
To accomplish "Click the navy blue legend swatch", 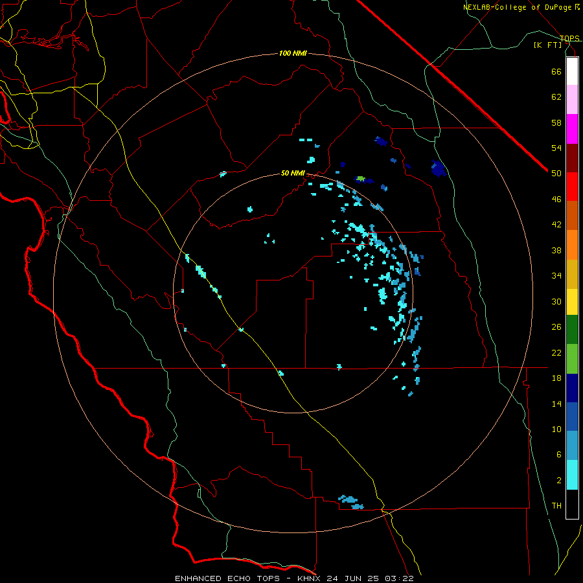I will click(572, 388).
